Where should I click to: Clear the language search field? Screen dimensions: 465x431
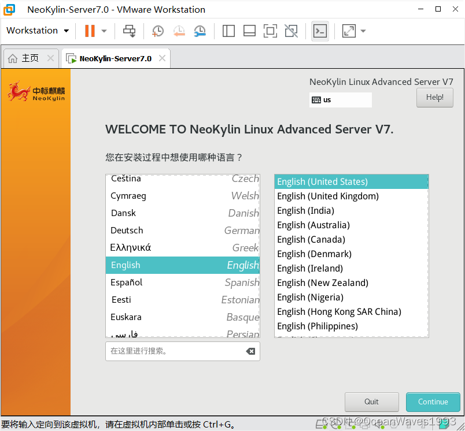tap(250, 351)
